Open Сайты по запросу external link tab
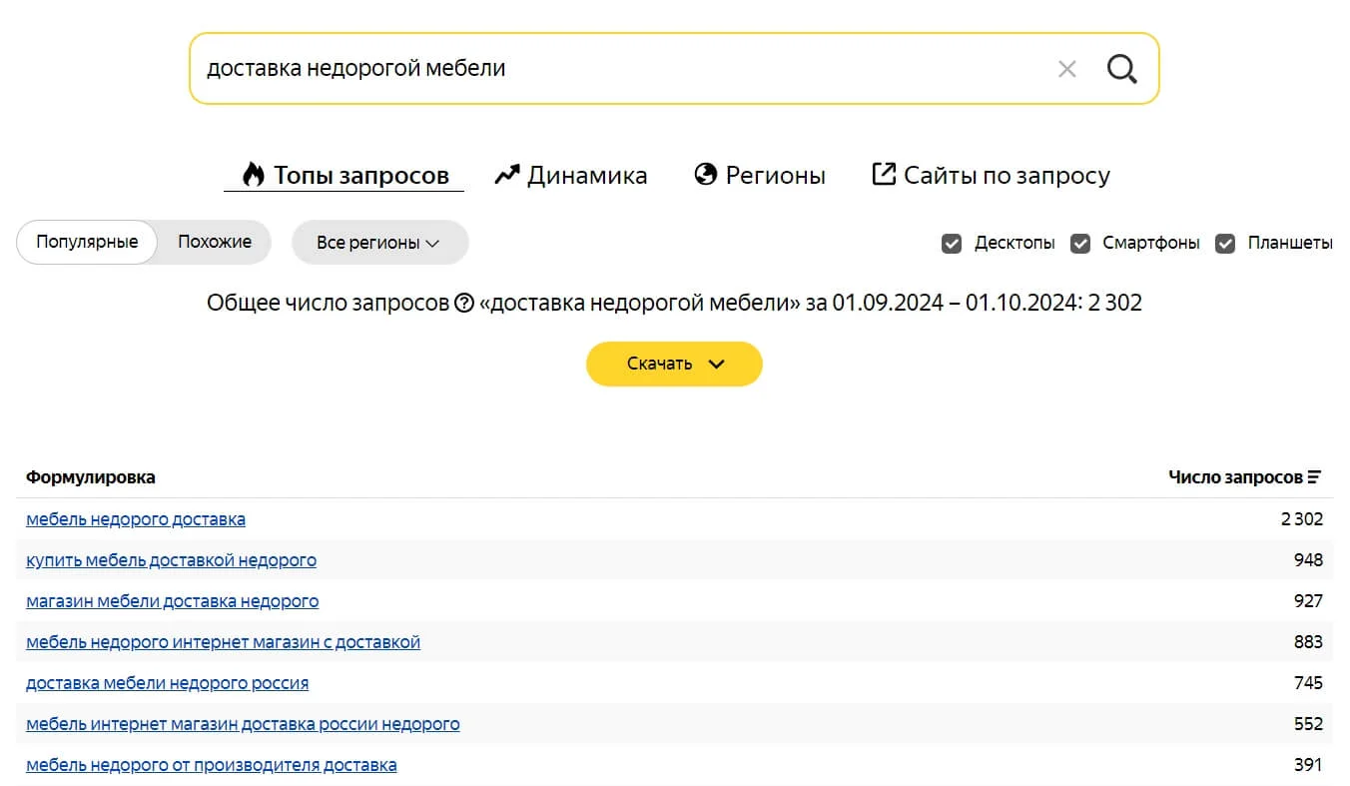This screenshot has height=786, width=1350. tap(991, 176)
